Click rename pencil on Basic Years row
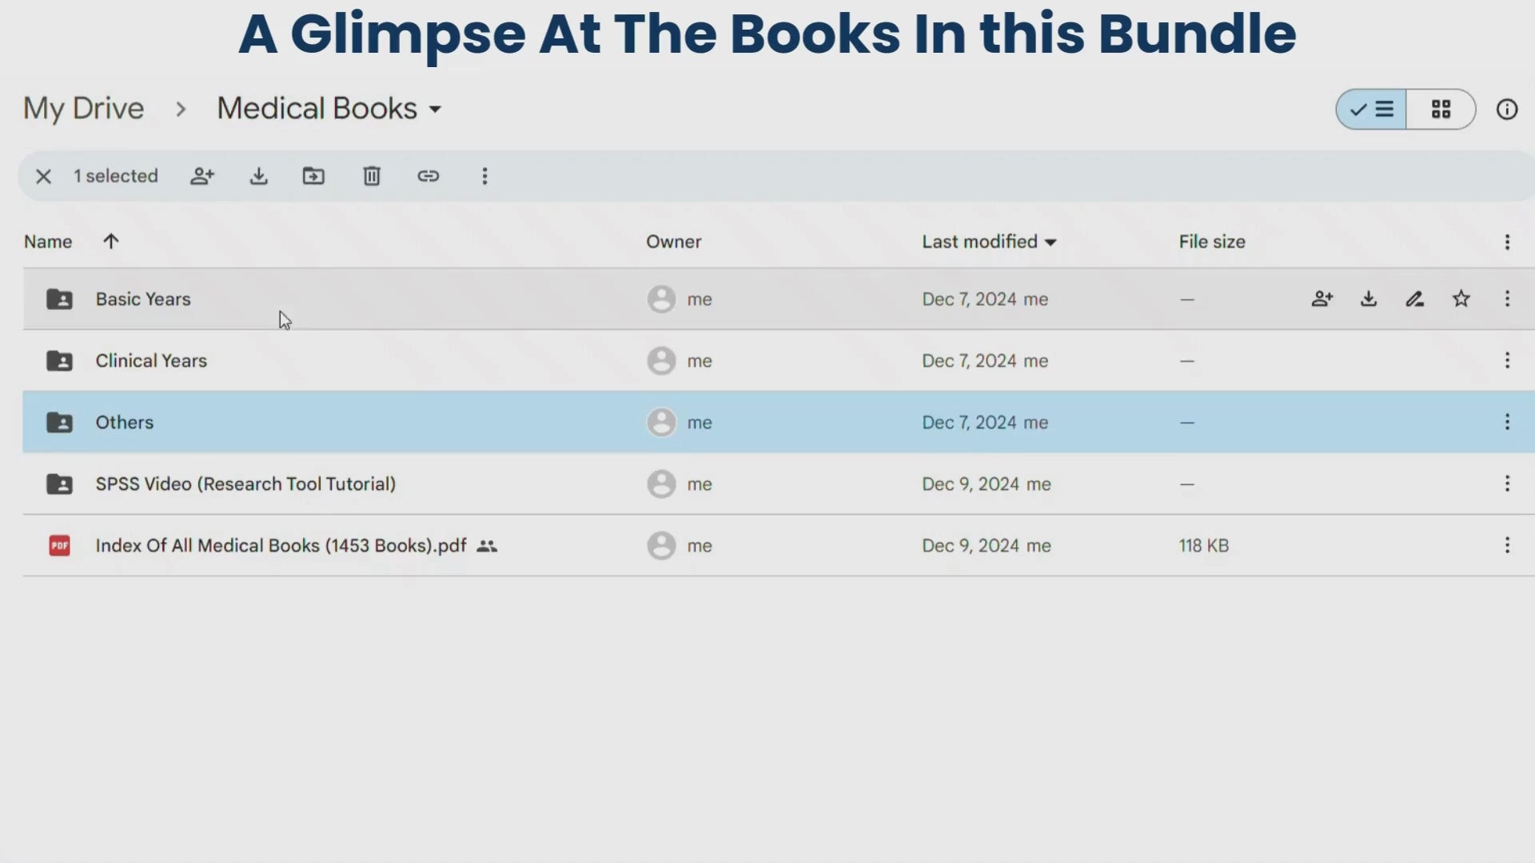The height and width of the screenshot is (863, 1535). click(x=1414, y=299)
